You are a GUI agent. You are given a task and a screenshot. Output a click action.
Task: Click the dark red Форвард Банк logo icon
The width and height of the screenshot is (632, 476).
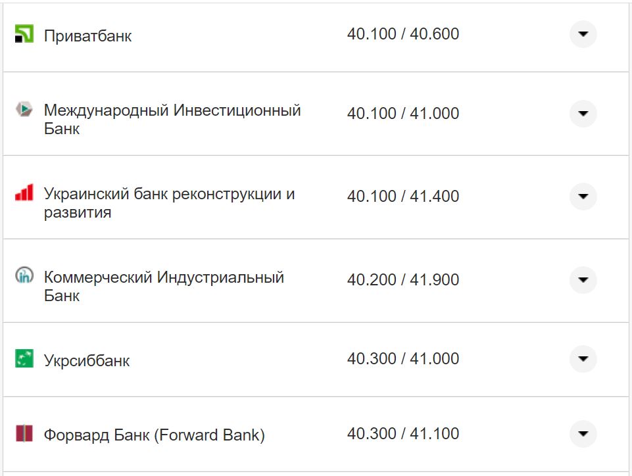[24, 433]
